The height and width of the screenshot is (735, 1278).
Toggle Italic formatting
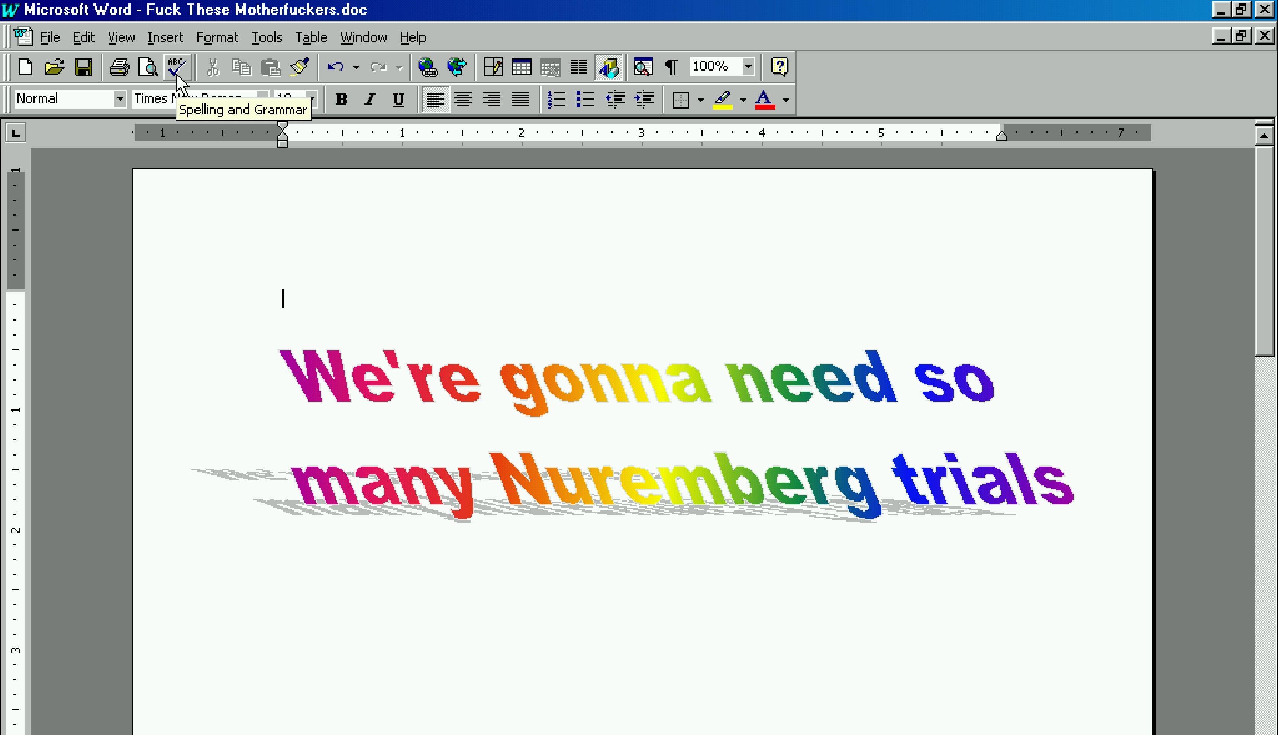tap(370, 100)
